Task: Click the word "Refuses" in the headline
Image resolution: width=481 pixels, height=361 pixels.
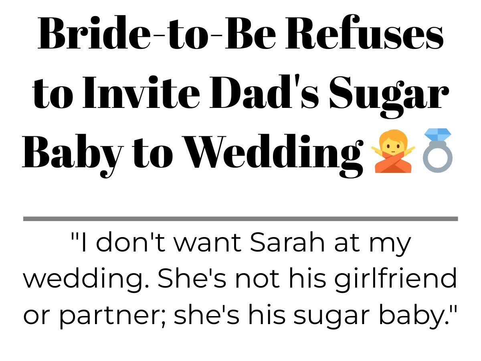Action: tap(365, 34)
